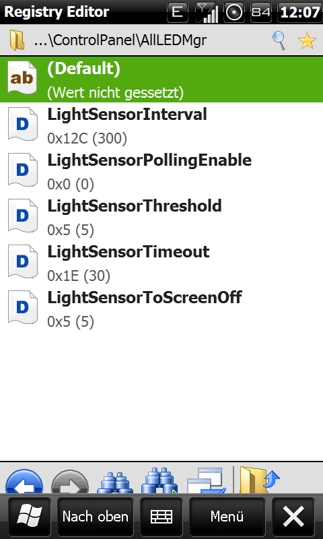
Task: Click the overlapping windows toolbar icon
Action: tap(207, 481)
